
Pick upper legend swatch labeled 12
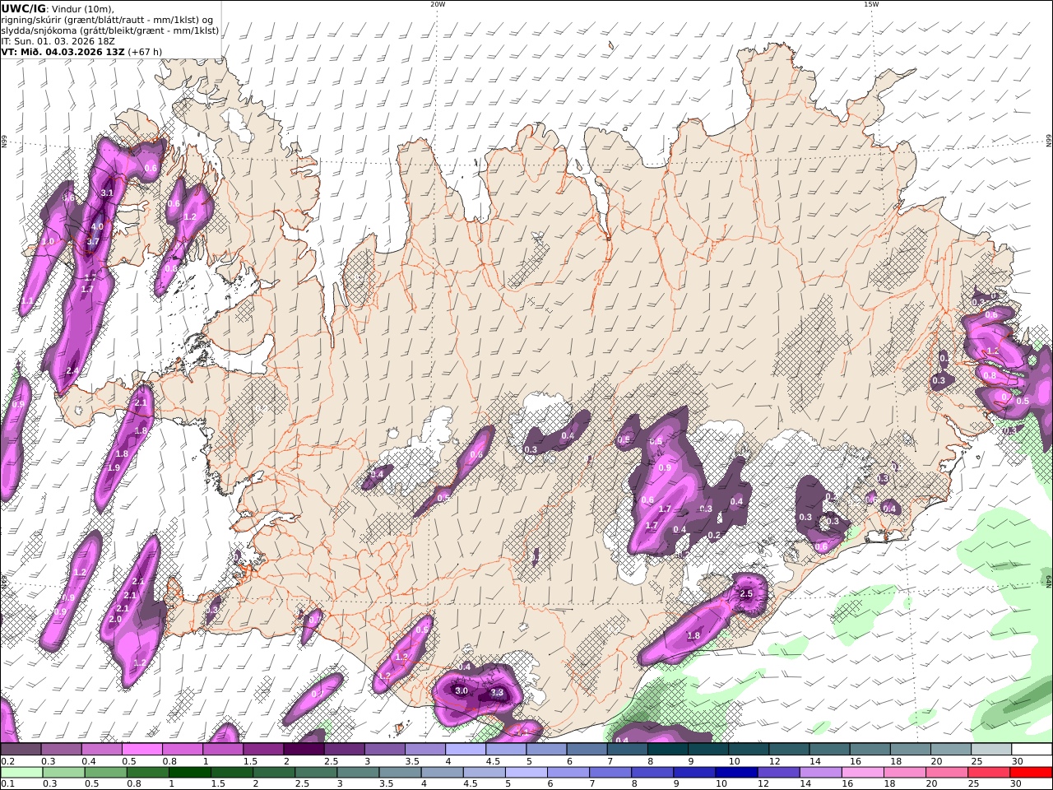pyautogui.click(x=789, y=750)
